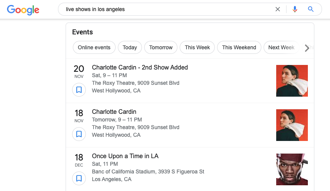This screenshot has width=330, height=191.
Task: Click the search input field
Action: [168, 9]
